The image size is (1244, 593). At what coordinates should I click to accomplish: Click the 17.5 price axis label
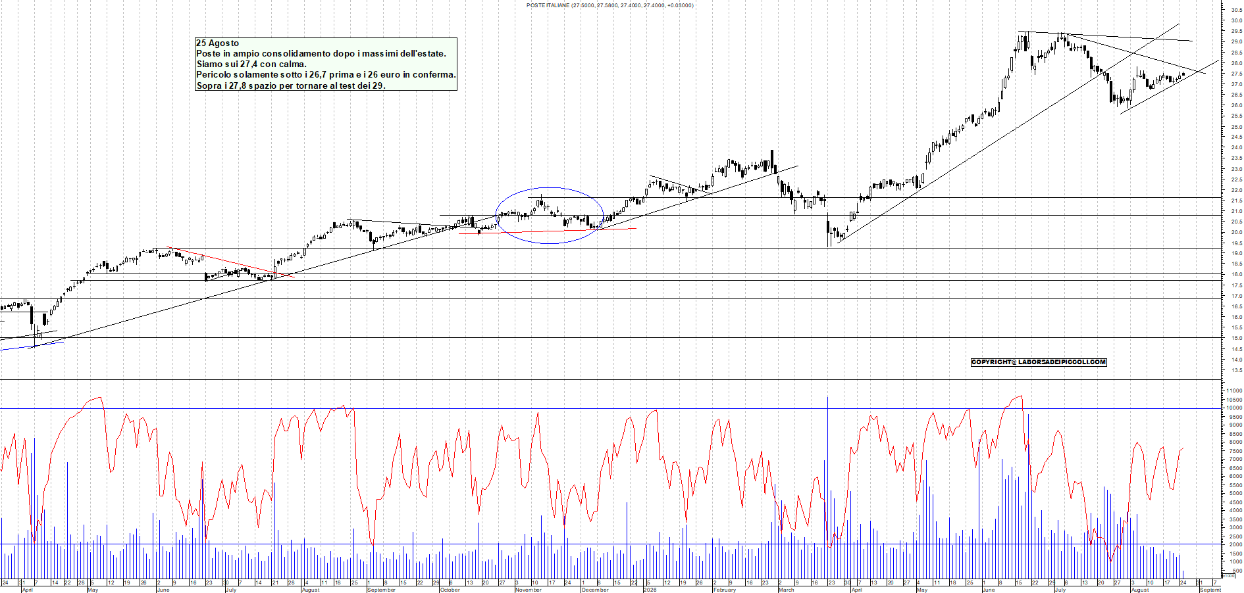1236,285
